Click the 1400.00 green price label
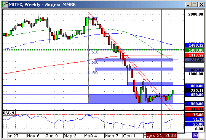 point(194,50)
